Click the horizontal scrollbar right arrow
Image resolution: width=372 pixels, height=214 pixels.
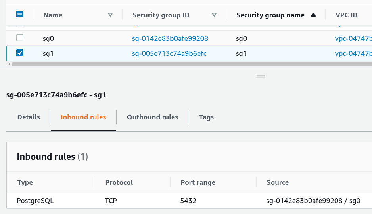370,64
